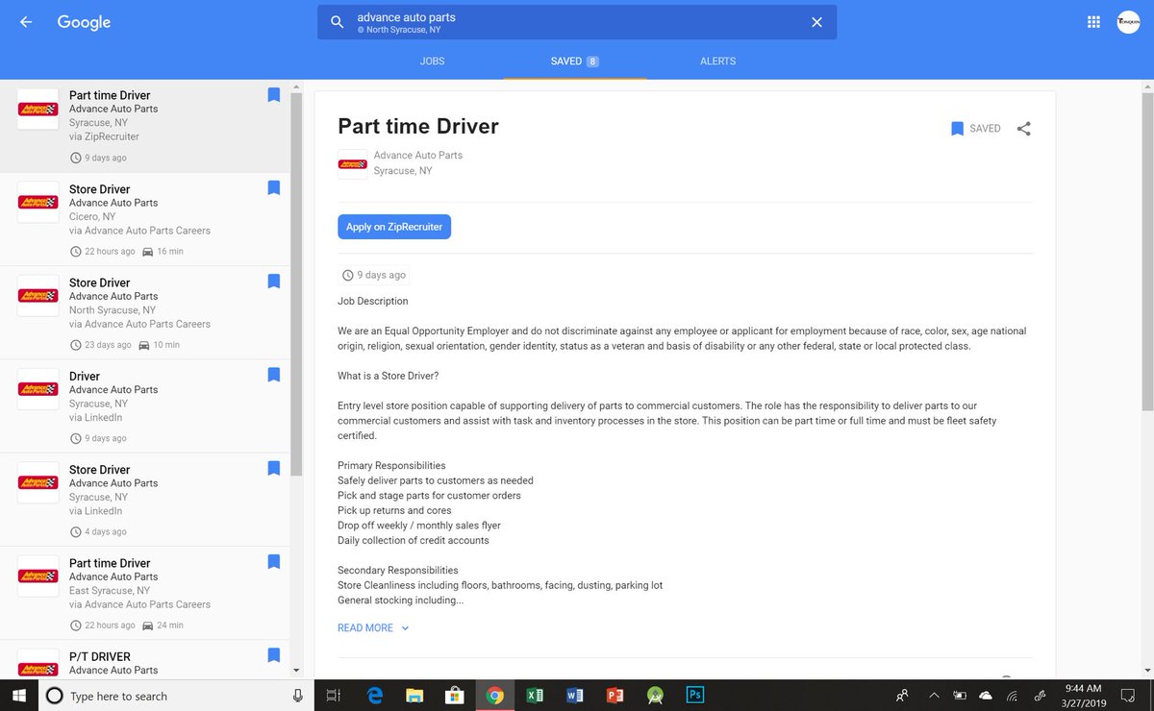Open Microsoft Store from the taskbar
This screenshot has width=1154, height=711.
(455, 696)
